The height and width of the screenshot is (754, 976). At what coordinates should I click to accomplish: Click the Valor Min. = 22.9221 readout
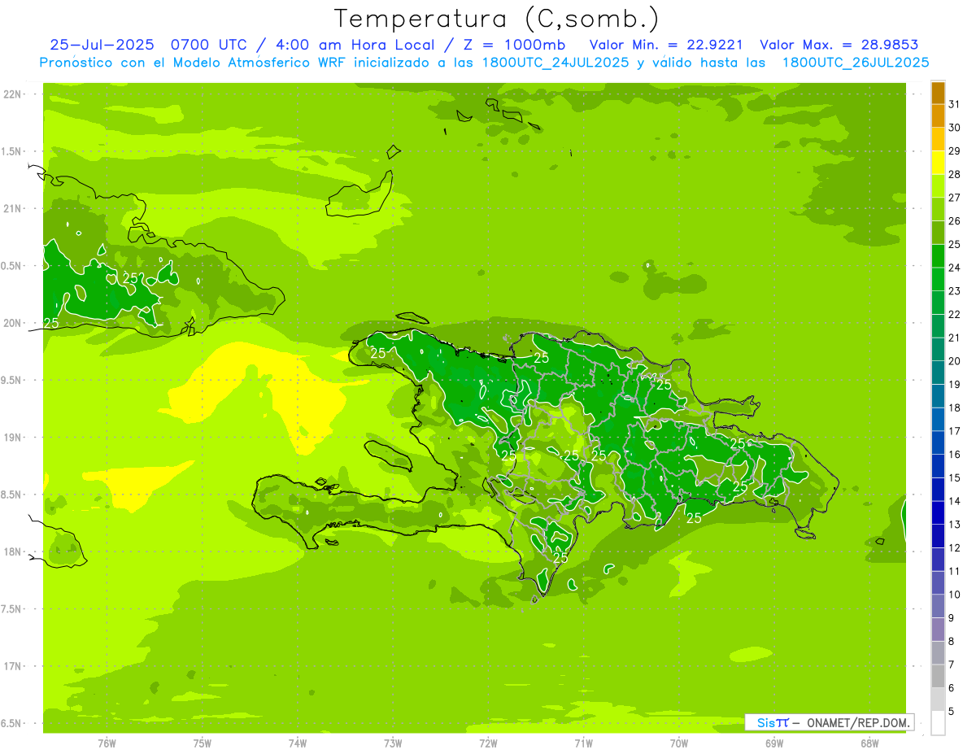pyautogui.click(x=666, y=45)
